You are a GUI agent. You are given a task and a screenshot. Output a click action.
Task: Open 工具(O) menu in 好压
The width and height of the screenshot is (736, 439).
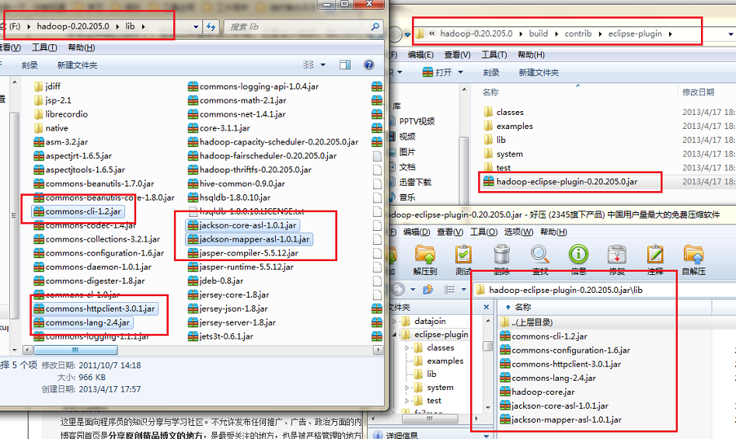[484, 232]
